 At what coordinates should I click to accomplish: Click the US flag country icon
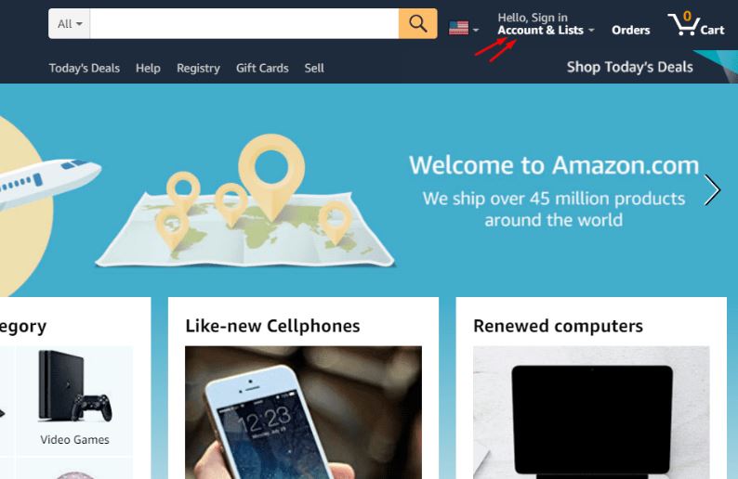[x=458, y=28]
